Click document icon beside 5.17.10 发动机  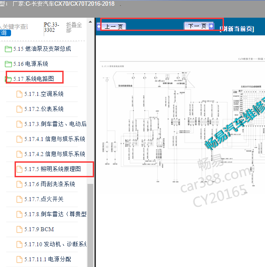pos(19,244)
